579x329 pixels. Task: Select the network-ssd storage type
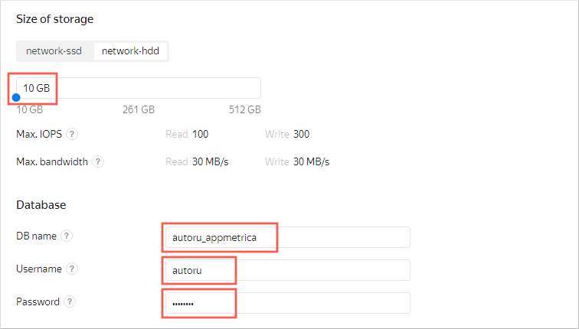(54, 51)
